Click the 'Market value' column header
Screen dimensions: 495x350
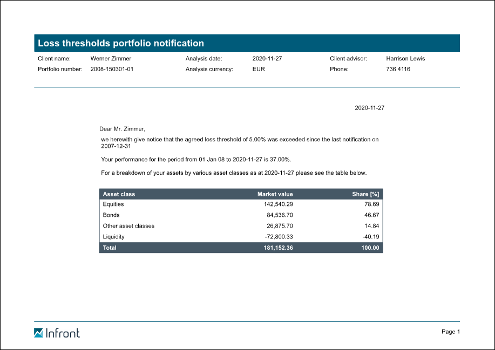(x=275, y=194)
